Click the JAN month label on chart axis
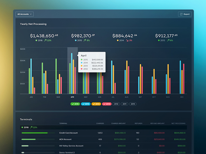 pos(31,97)
